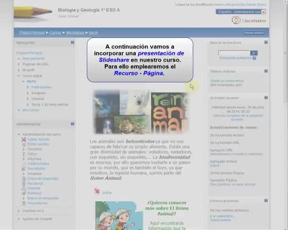Viewport: 288px width, 230px height.
Task: Expand Ajustes de mi perfil
Action: click(x=19, y=219)
